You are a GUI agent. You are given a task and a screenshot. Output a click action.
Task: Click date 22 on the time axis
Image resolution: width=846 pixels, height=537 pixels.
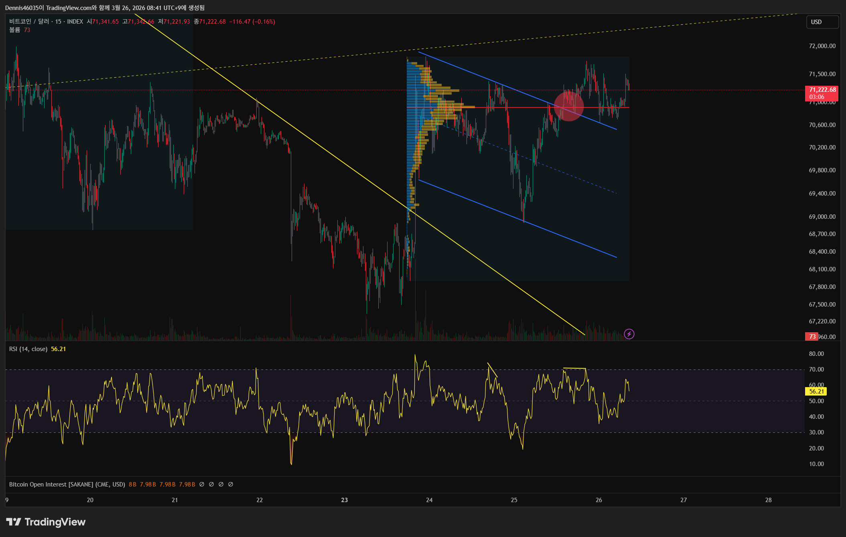[x=260, y=500]
